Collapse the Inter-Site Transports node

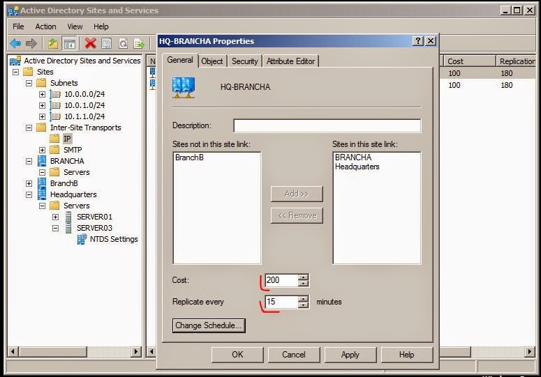29,128
